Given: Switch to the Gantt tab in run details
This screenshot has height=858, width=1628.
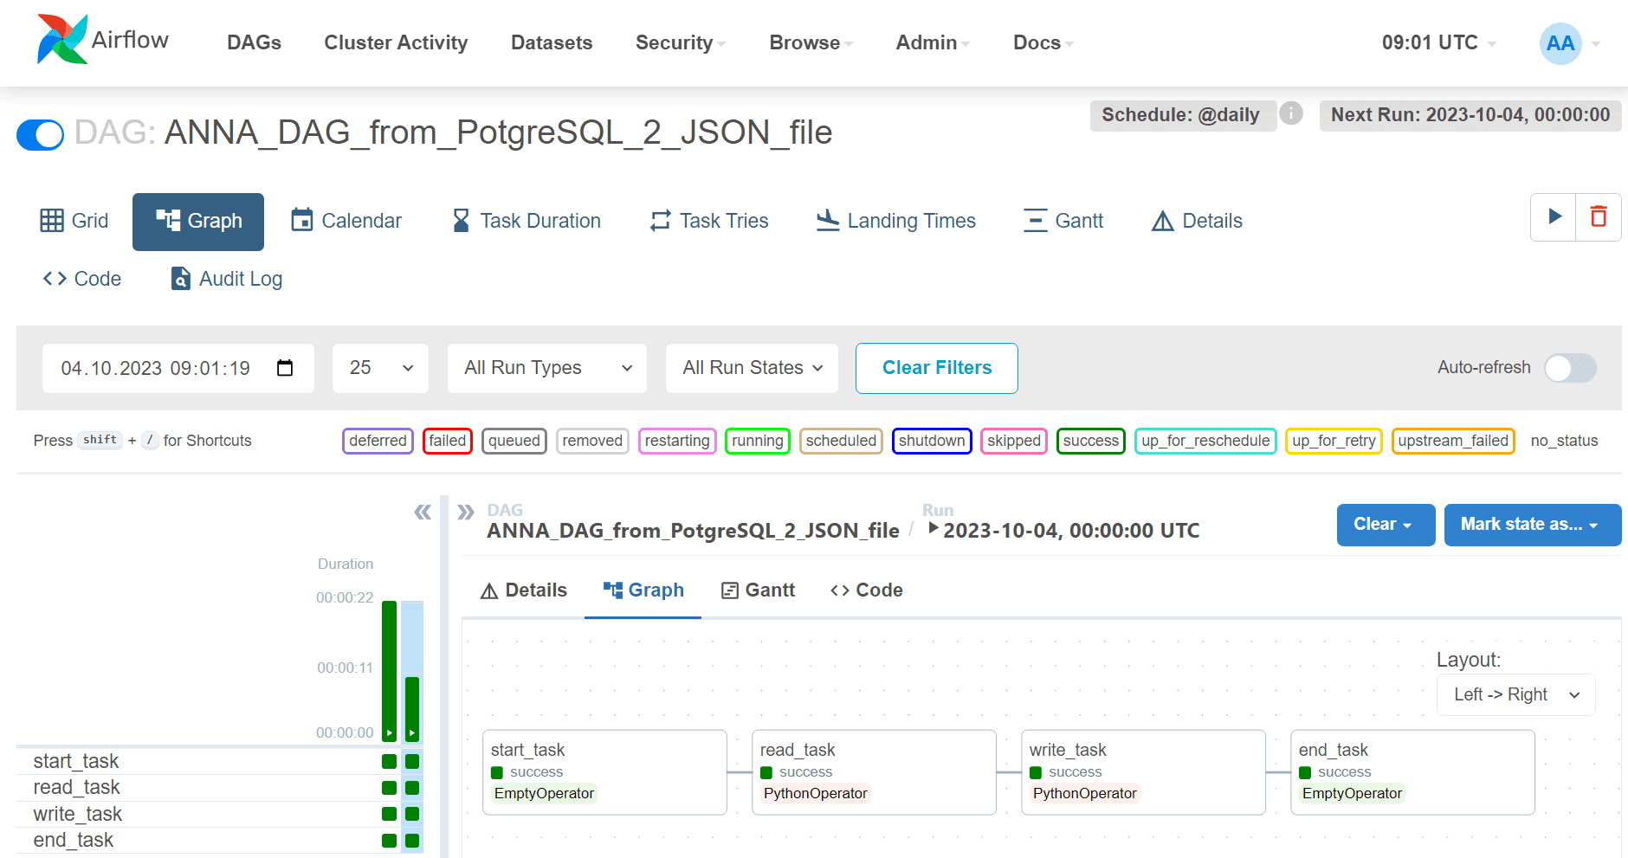Looking at the screenshot, I should (758, 590).
